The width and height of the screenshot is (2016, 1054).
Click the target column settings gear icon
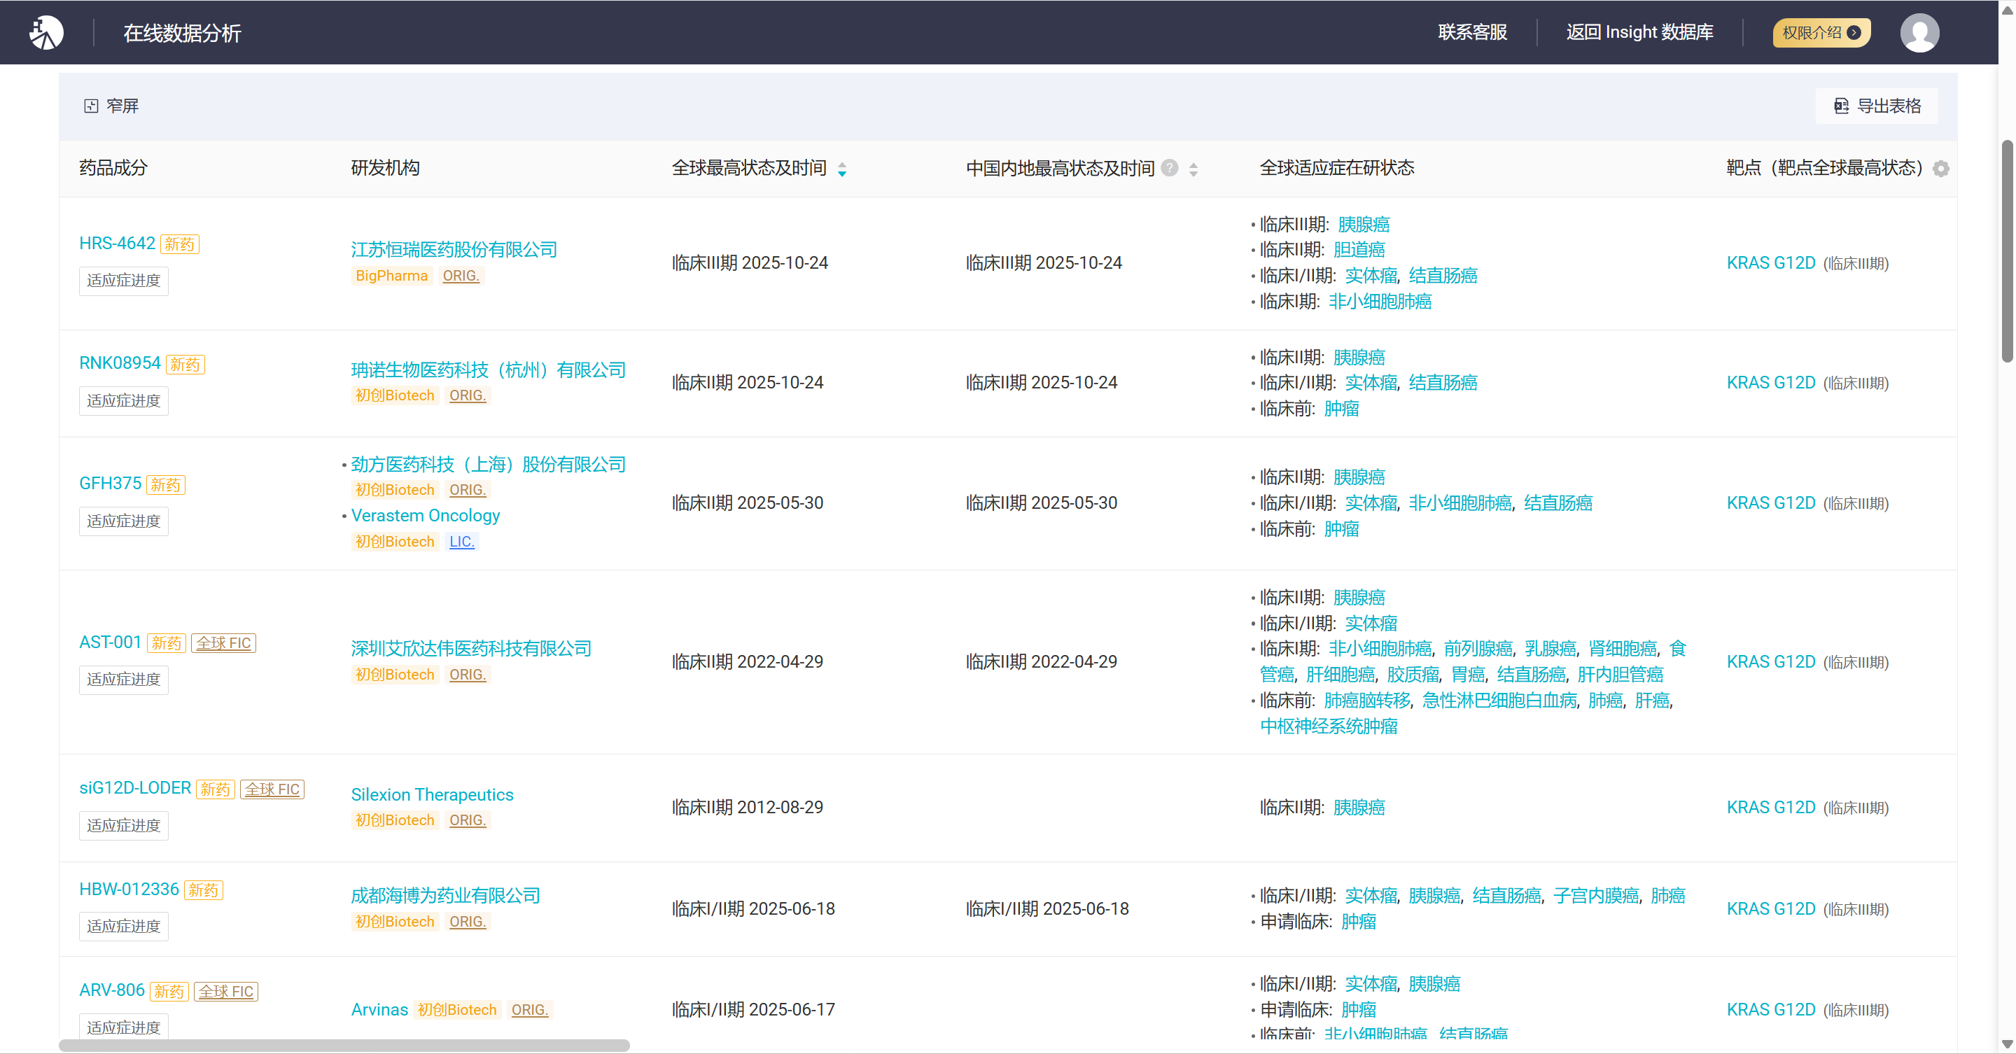click(1940, 169)
